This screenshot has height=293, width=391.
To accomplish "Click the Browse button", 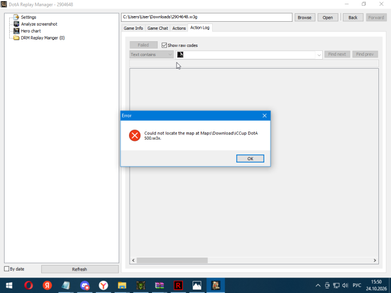I will pyautogui.click(x=305, y=17).
